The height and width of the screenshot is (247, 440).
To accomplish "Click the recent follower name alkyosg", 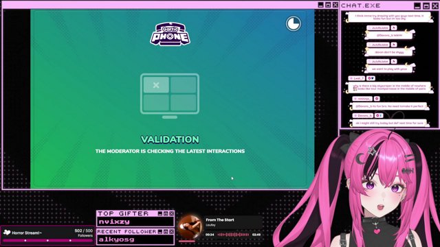I will point(116,239).
